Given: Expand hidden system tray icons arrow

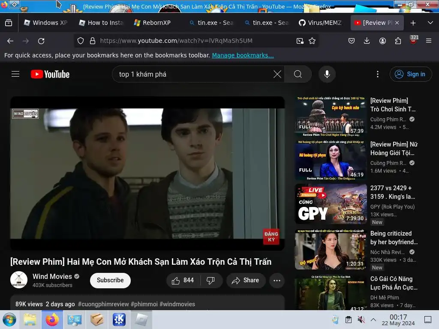Looking at the screenshot, I should point(373,320).
